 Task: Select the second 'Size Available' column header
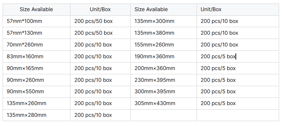(163, 9)
